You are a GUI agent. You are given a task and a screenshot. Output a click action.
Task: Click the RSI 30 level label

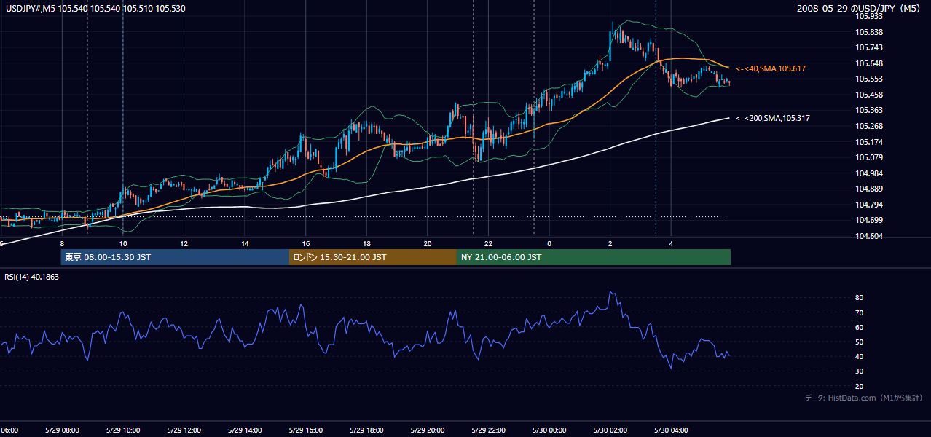point(859,371)
